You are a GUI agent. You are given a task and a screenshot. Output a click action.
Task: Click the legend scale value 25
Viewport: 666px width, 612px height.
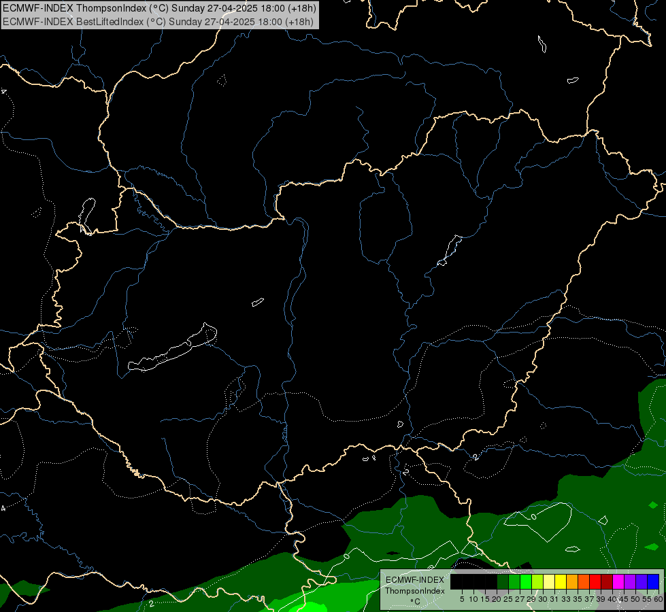click(x=508, y=599)
